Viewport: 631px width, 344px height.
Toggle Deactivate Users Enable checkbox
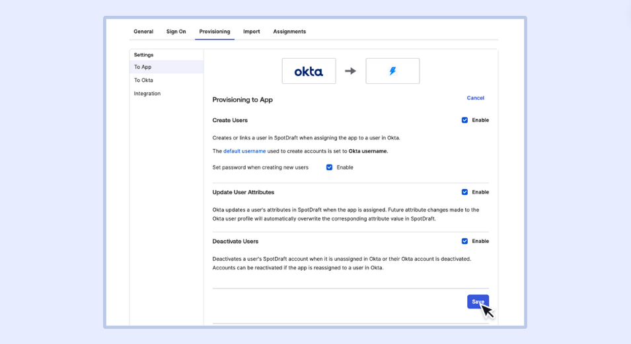[464, 241]
